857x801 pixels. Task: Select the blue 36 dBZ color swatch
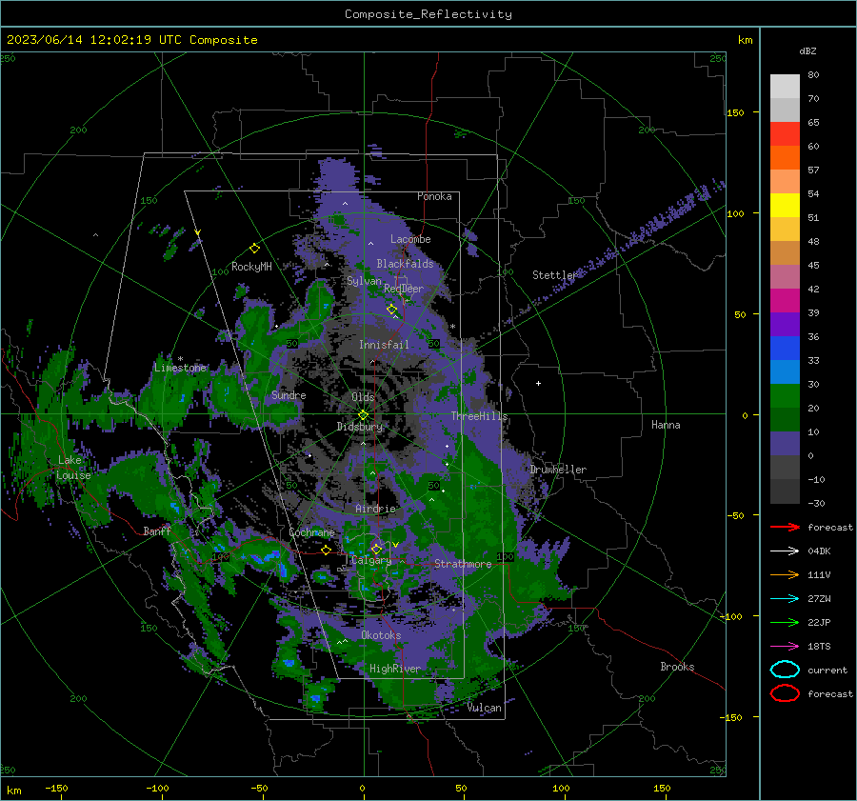tap(785, 348)
